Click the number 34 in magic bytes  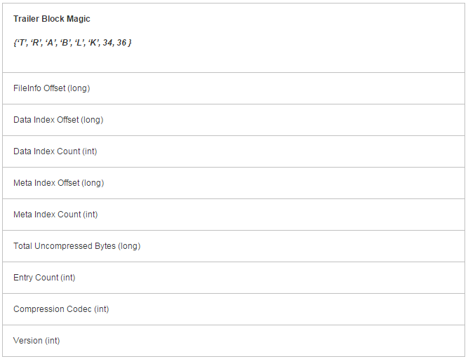(x=108, y=43)
